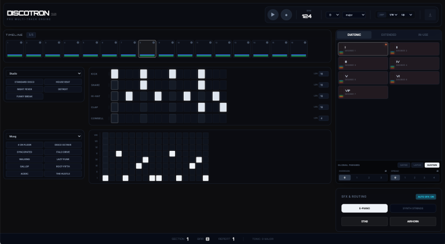Select the degree V chord card
The height and width of the screenshot is (244, 445).
click(363, 78)
